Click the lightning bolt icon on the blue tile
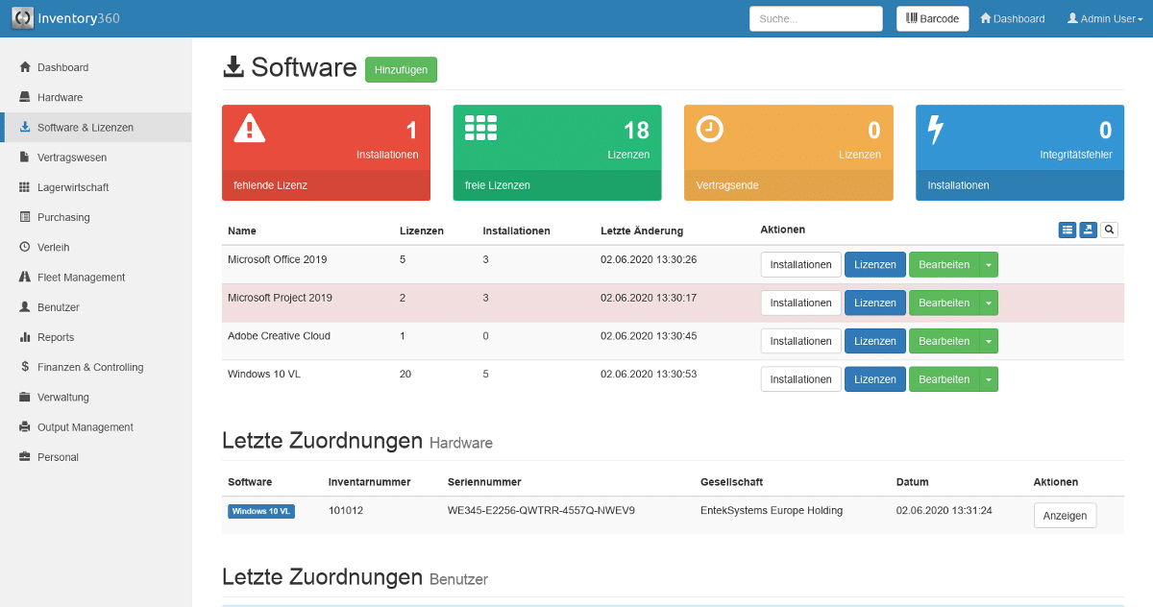 pos(934,130)
